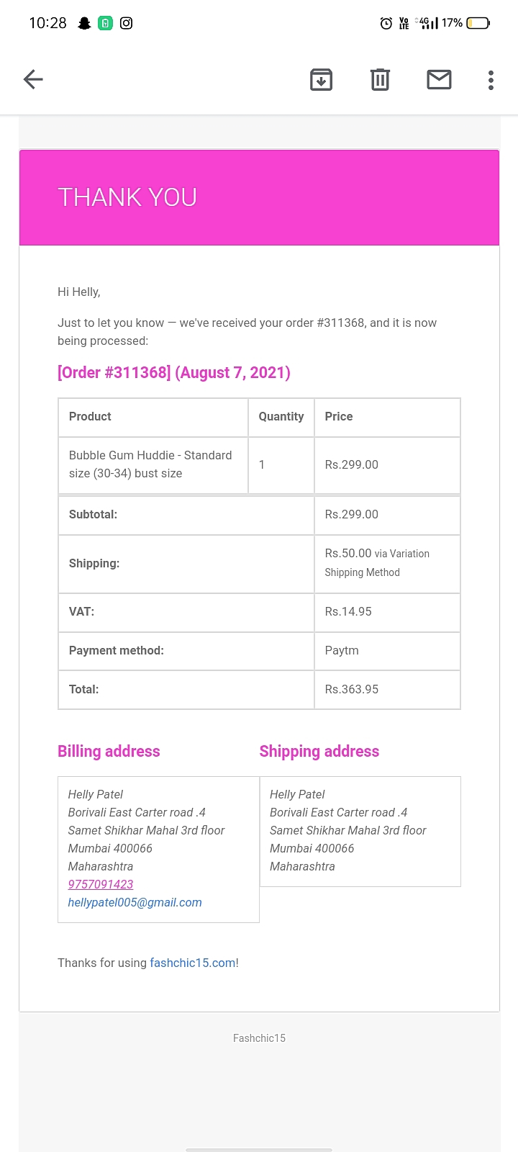Tap the Billing address heading
The width and height of the screenshot is (518, 1152).
click(x=109, y=751)
